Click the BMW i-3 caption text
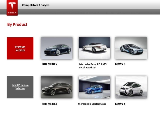Viewport: 160px width, 120px height. tap(120, 103)
